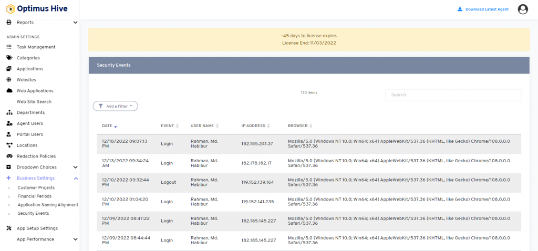538x251 pixels.
Task: Click date 12/13/2022 09:34:24 AM
Action: 125,163
